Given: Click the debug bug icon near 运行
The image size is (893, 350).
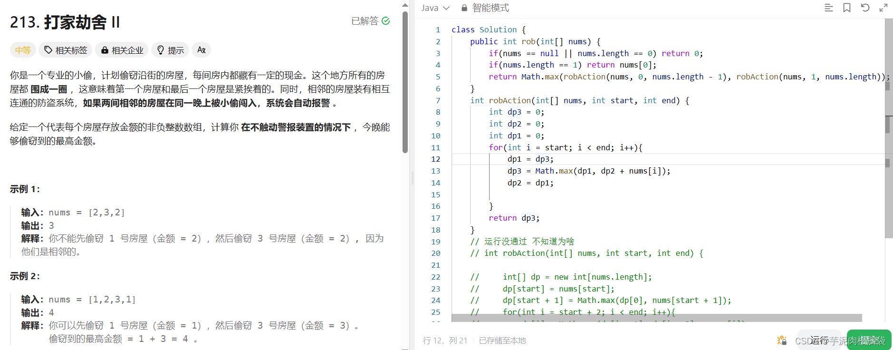Looking at the screenshot, I should (782, 340).
